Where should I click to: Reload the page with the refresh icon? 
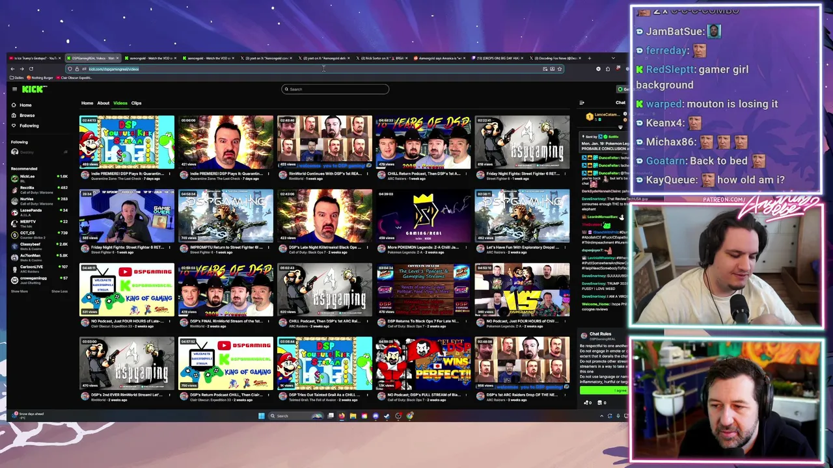tap(31, 69)
